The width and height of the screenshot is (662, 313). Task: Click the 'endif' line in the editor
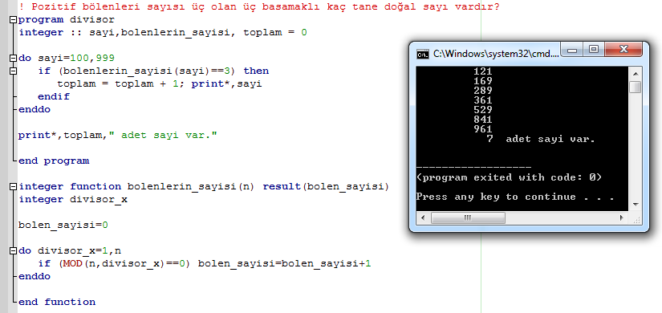tap(54, 96)
